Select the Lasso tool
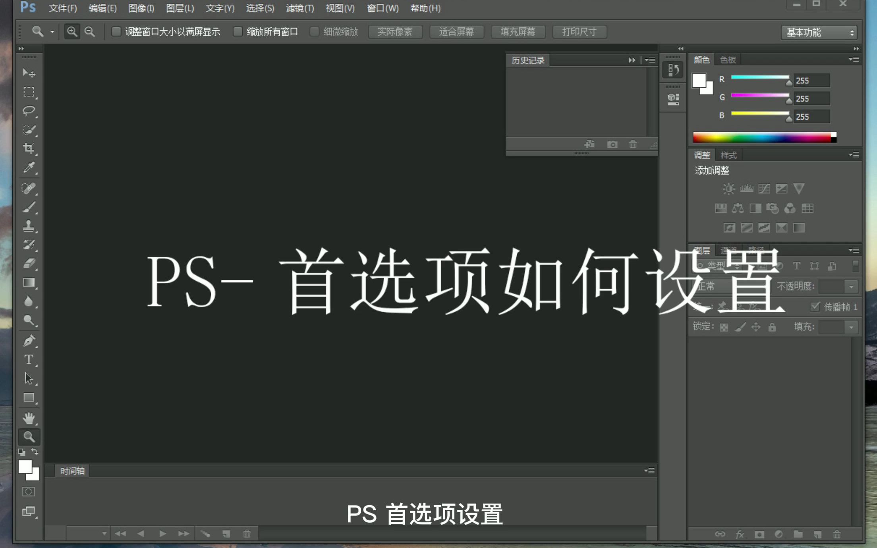Image resolution: width=877 pixels, height=548 pixels. click(x=29, y=111)
